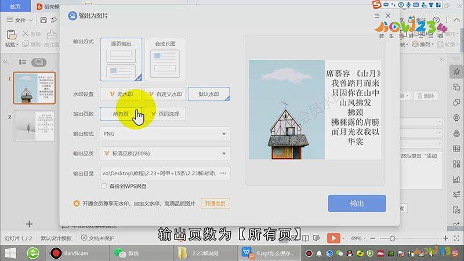Open the 排列 arrange dropdown
464x261 pixels.
[423, 45]
